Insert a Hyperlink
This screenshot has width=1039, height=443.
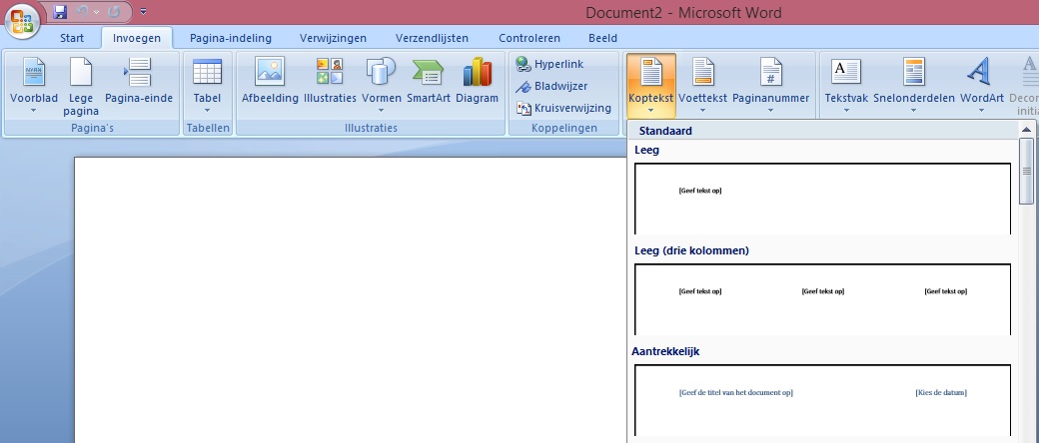coord(550,64)
